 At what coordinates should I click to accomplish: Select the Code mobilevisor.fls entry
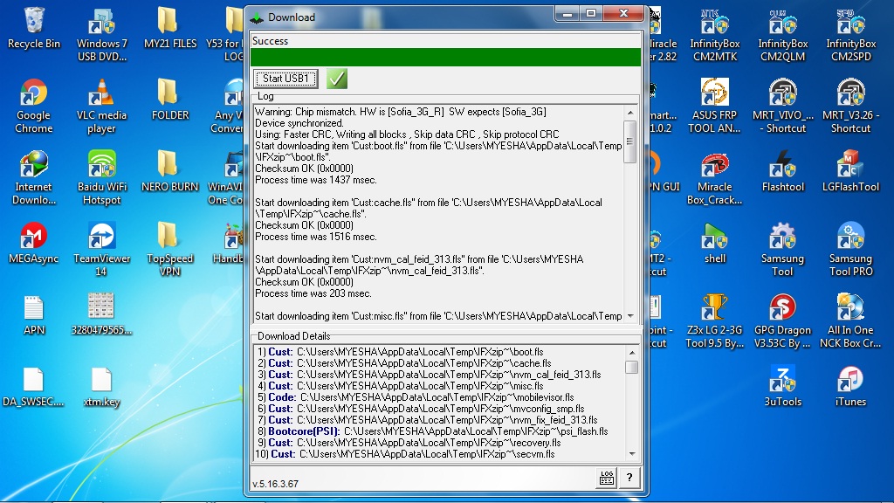tap(416, 397)
